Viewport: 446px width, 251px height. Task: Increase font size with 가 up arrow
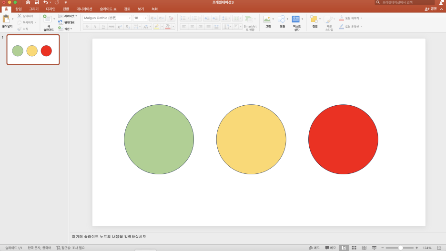[x=153, y=18]
